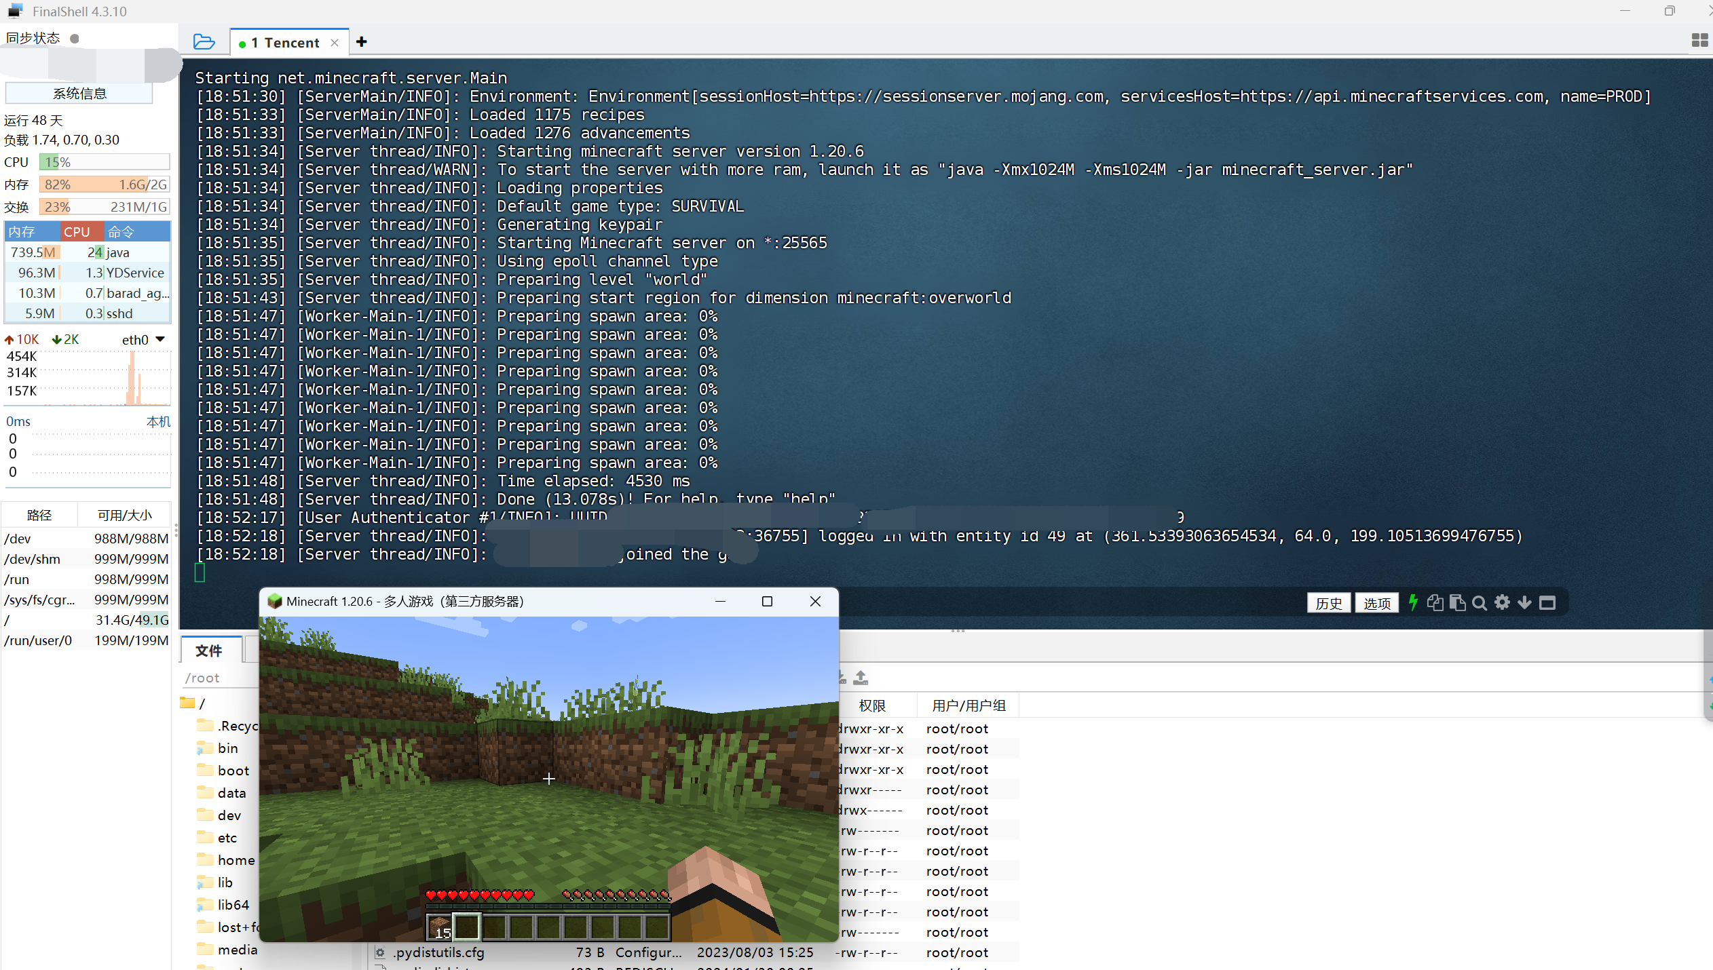
Task: Open terminal search magnifier icon
Action: 1480,603
